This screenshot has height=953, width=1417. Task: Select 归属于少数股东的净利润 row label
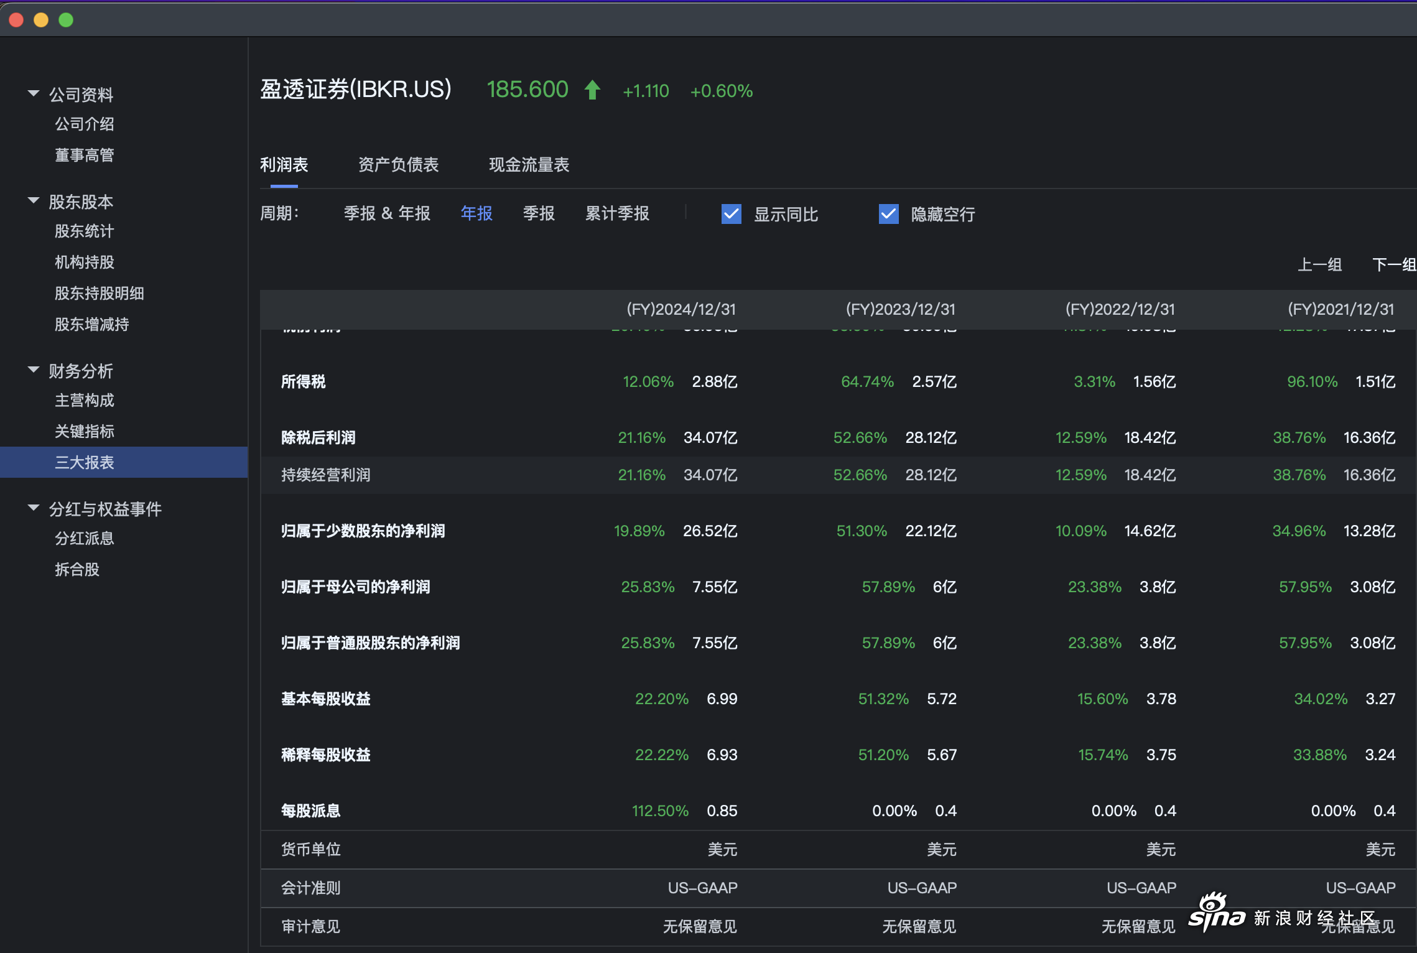click(x=363, y=531)
